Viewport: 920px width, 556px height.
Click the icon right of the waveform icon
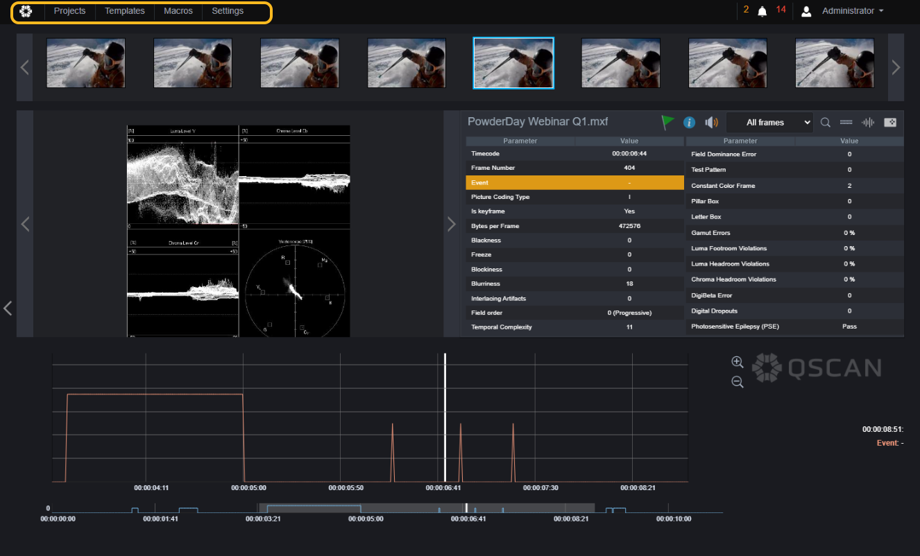click(x=890, y=122)
